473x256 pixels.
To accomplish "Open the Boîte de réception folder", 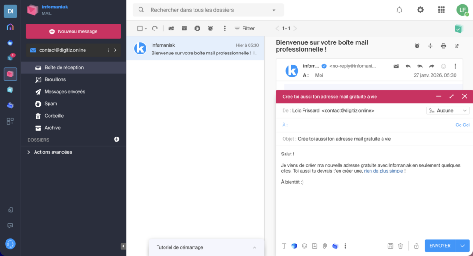I will (x=73, y=67).
